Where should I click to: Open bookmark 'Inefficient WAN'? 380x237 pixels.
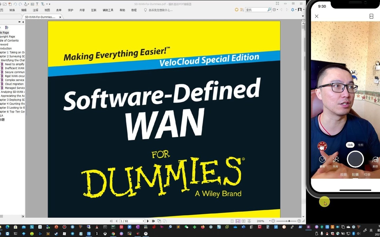click(x=14, y=68)
